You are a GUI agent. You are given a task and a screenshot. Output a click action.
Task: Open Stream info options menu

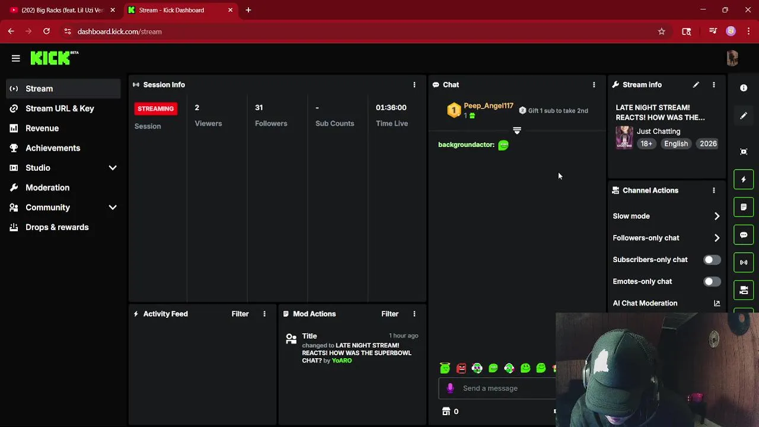point(714,85)
